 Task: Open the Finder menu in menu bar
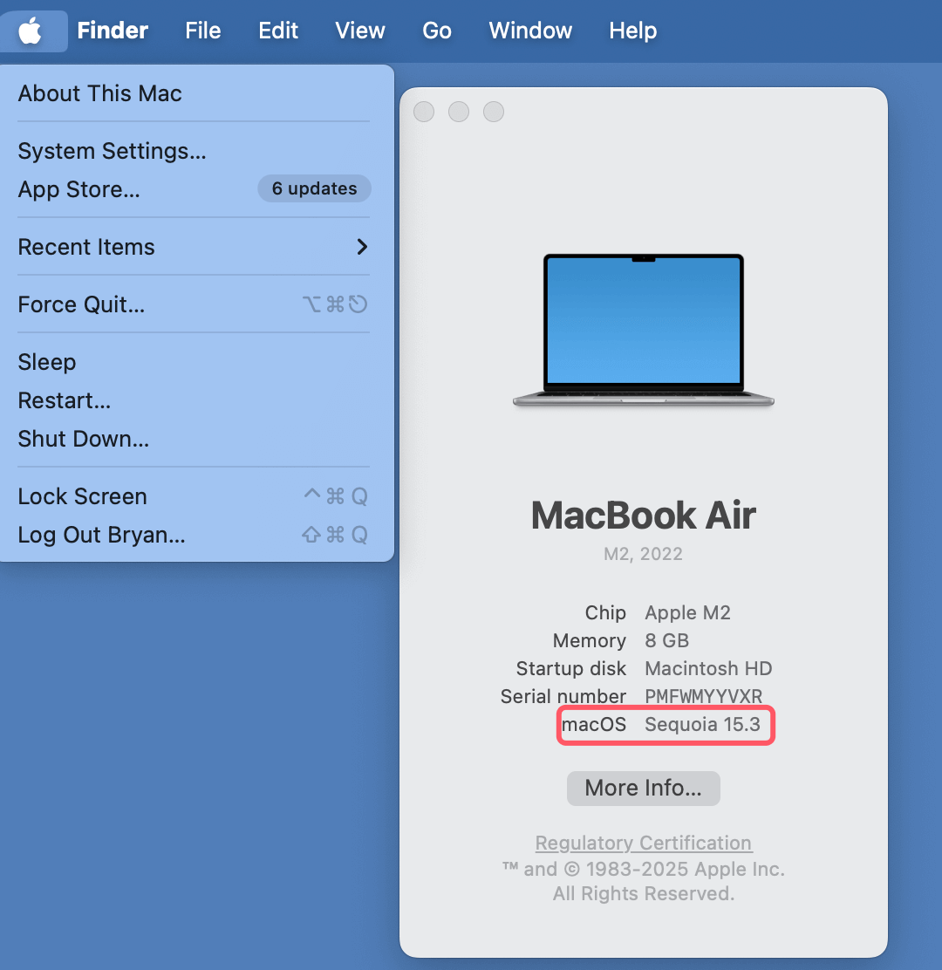pos(113,31)
